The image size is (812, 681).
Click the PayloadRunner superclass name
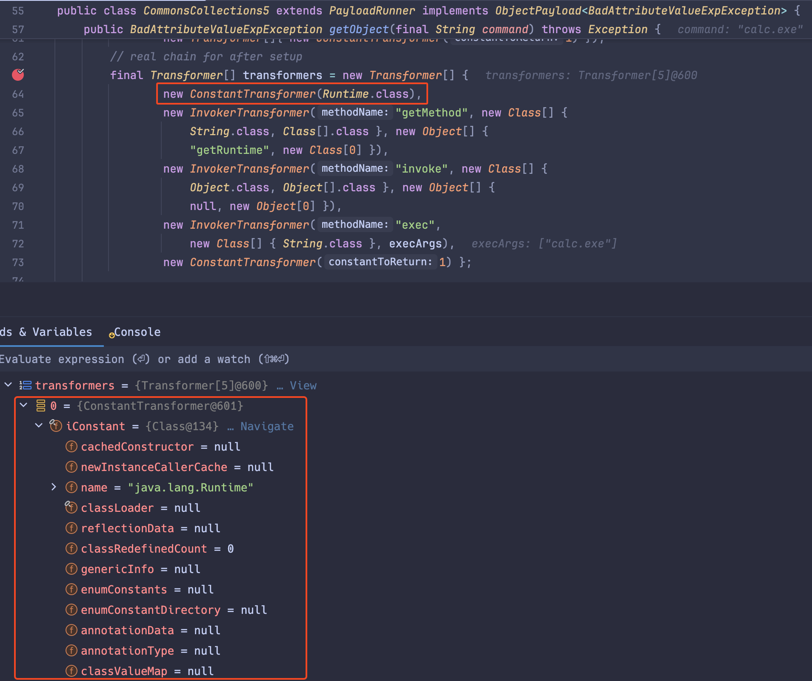(x=372, y=11)
